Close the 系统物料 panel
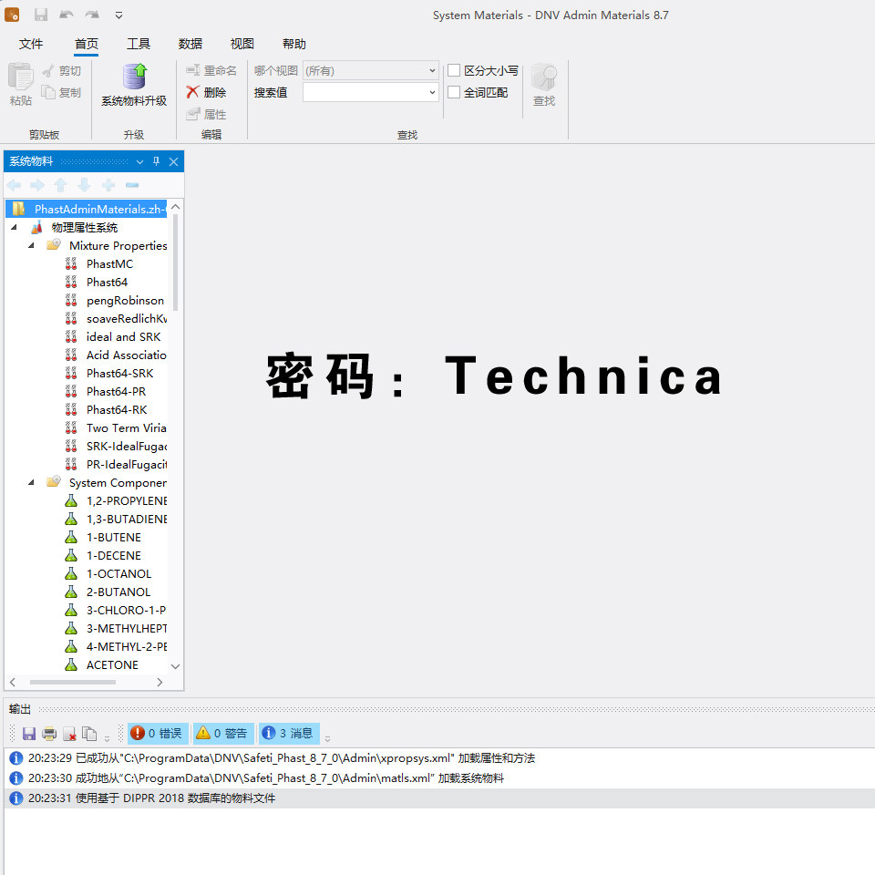Screen dimensions: 875x875 point(173,162)
